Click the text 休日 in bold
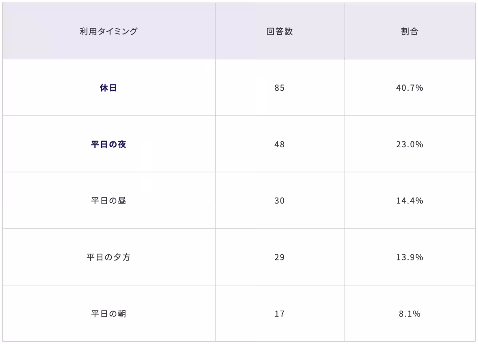478x344 pixels. tap(108, 88)
